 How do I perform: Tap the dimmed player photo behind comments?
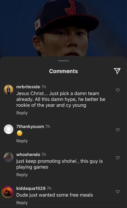63,28
